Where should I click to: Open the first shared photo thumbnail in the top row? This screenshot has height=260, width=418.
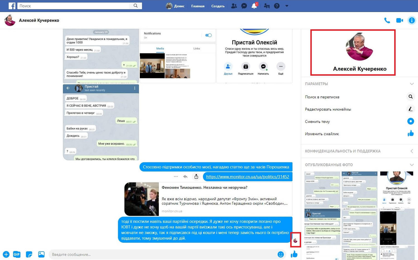click(x=322, y=190)
